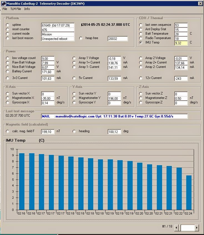Click the calc. mag. field value 199,10

click(48, 132)
